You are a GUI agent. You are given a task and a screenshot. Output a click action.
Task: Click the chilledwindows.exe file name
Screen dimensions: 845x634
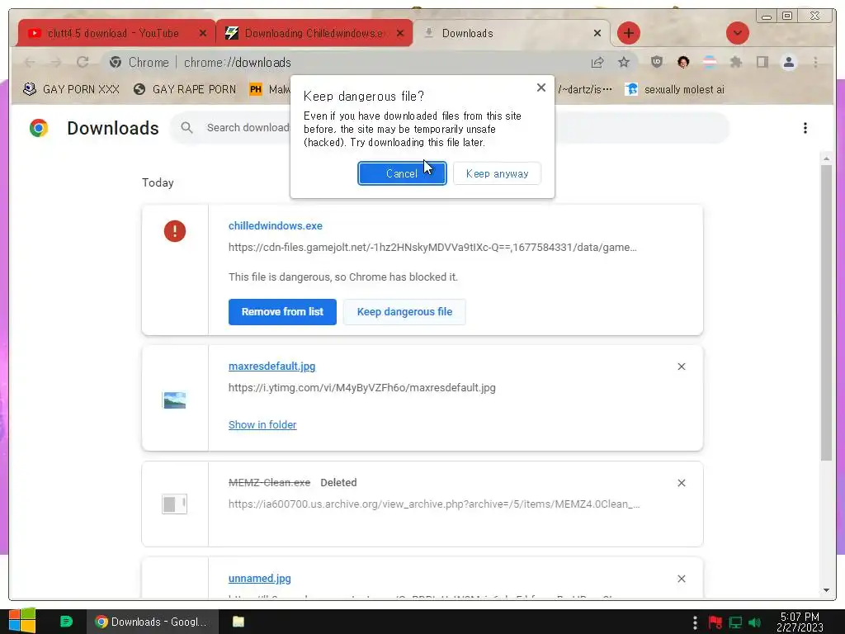276,226
